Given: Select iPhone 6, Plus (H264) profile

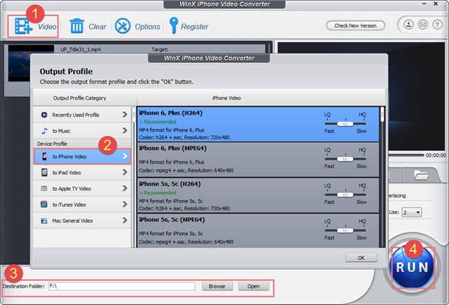Looking at the screenshot, I should coord(258,124).
